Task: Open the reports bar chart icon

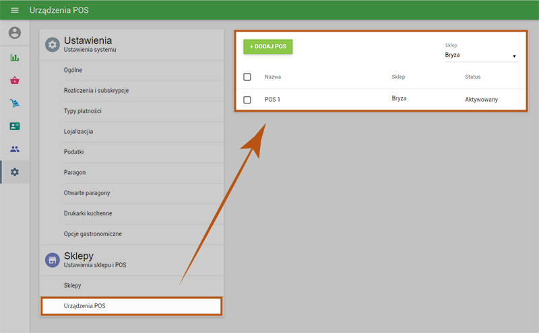Action: 15,57
